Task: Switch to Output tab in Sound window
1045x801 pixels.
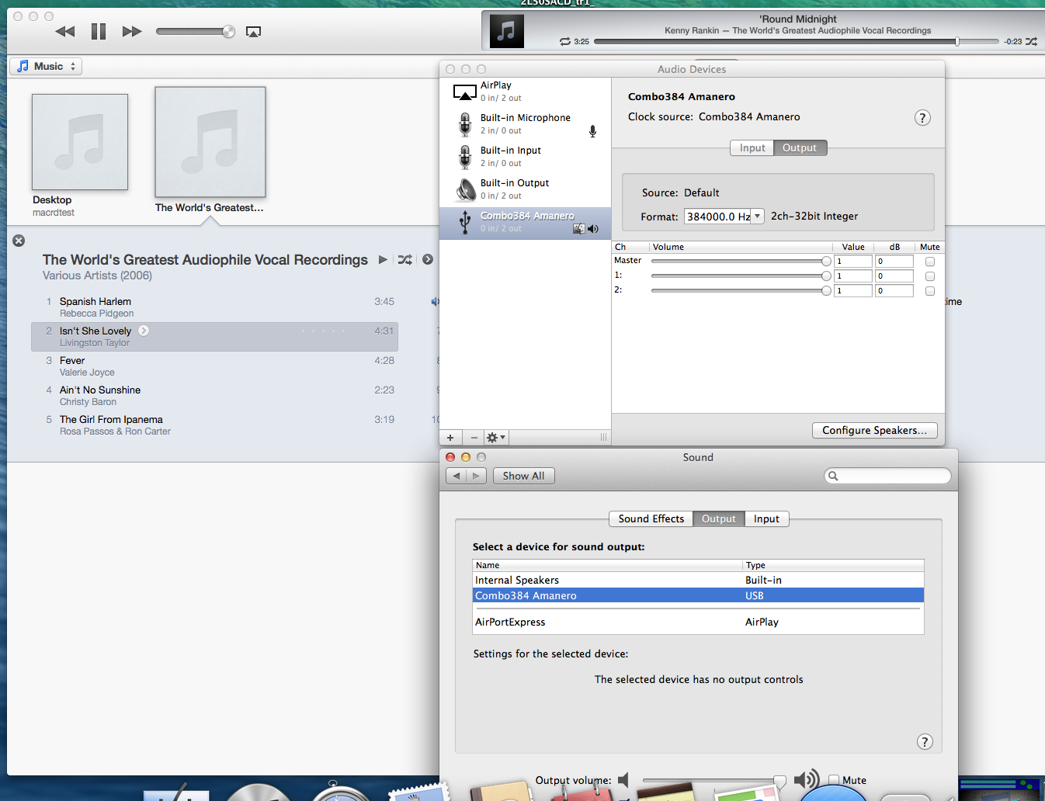Action: (x=718, y=519)
